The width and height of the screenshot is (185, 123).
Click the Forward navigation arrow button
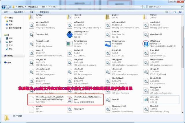pos(8,7)
